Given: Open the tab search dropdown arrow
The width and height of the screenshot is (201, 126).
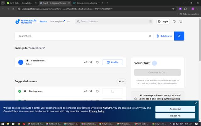Looking at the screenshot, I should [x=3, y=3].
